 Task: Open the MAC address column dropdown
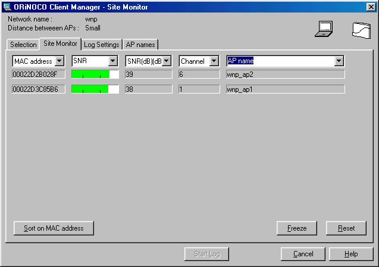pos(59,61)
